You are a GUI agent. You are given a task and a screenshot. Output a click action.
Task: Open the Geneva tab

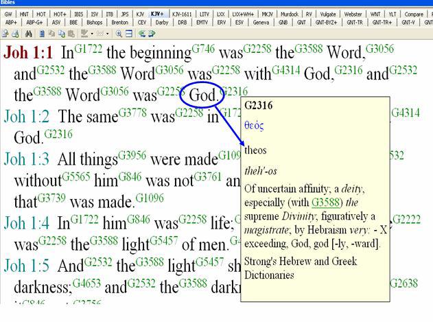coord(261,23)
